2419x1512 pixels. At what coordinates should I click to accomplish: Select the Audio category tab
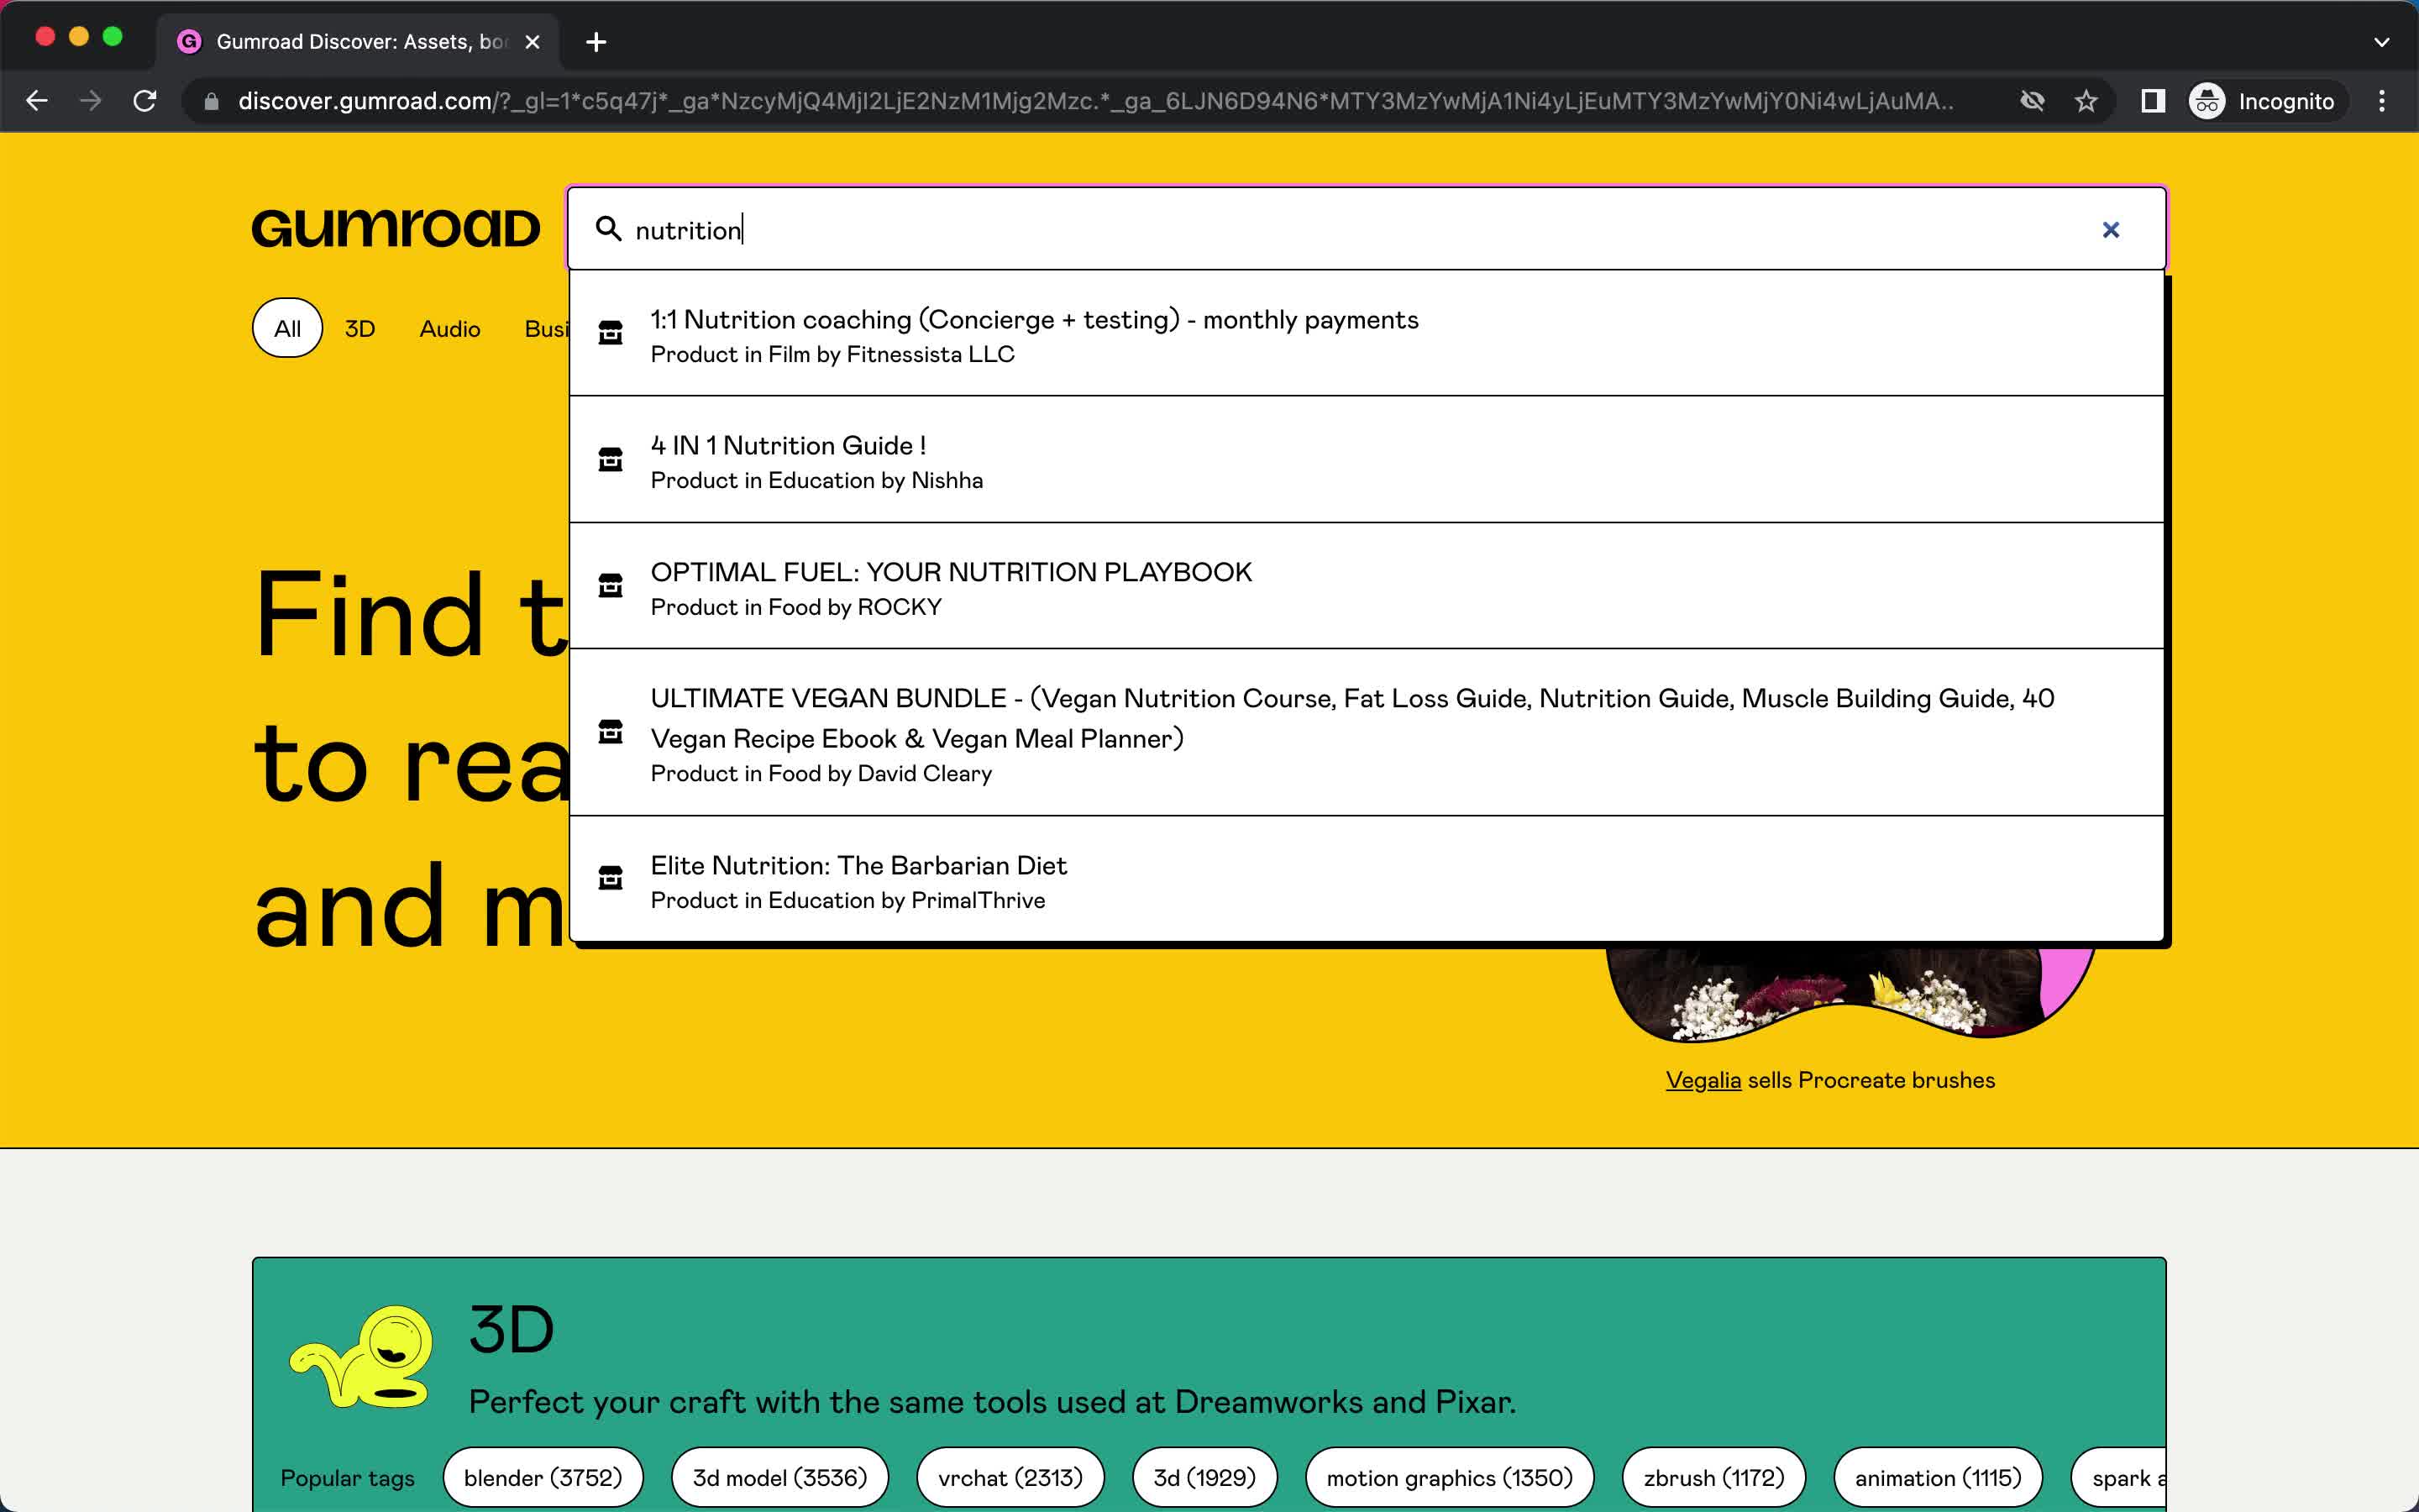pyautogui.click(x=450, y=328)
